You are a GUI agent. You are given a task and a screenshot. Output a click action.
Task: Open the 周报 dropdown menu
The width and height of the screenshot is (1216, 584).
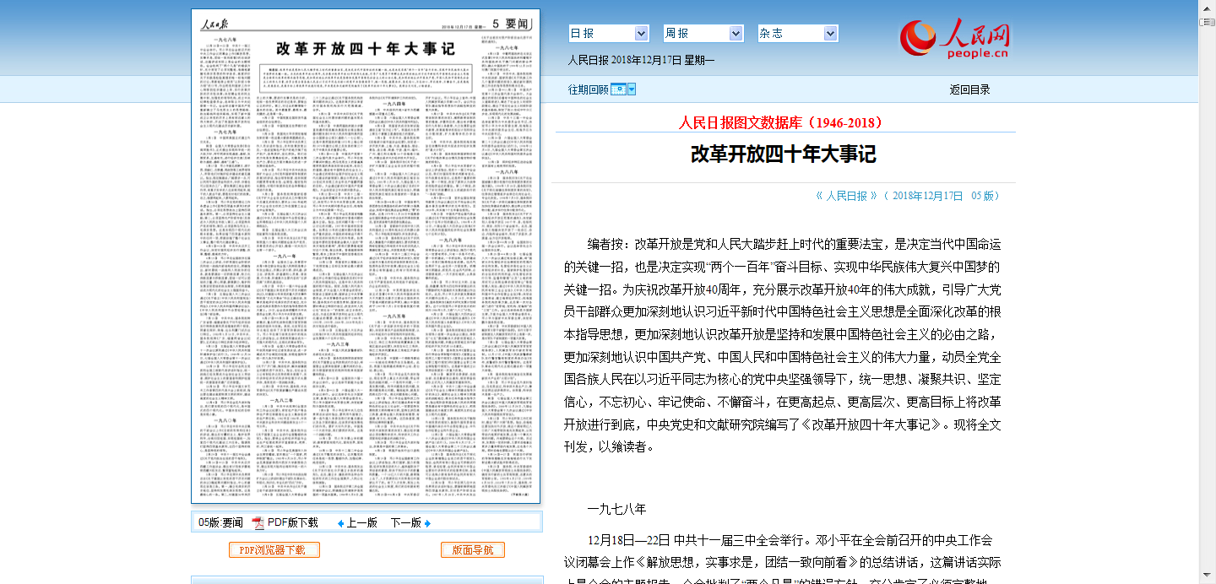coord(735,33)
